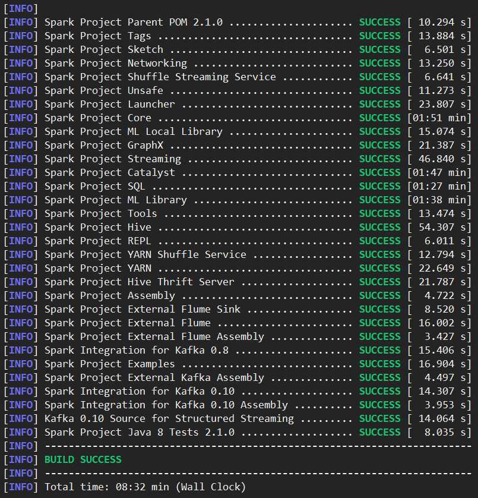478x498 pixels.
Task: Select 'Spark Project Examples' module name
Action: 109,364
